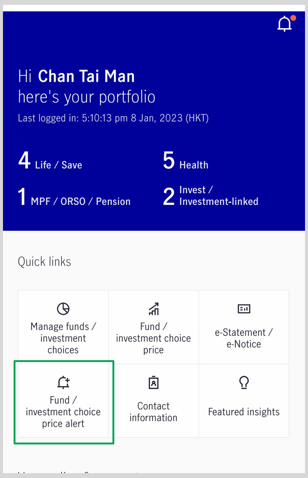
Task: Open the notifications bell icon
Action: click(x=285, y=24)
